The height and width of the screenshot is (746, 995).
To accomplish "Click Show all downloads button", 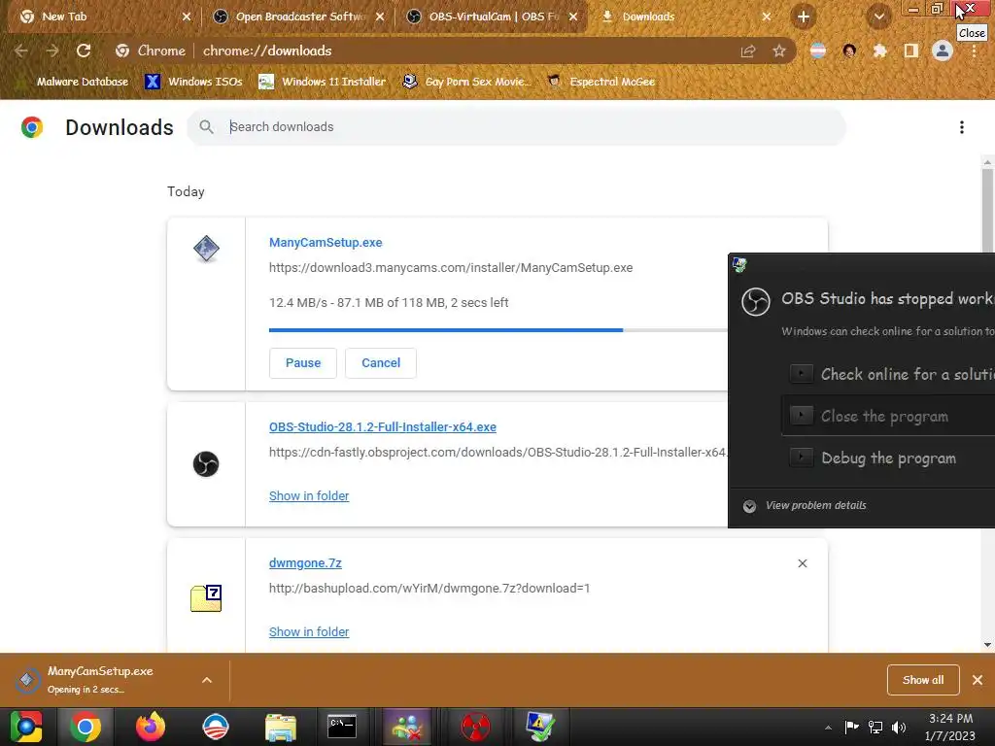I will pos(923,680).
